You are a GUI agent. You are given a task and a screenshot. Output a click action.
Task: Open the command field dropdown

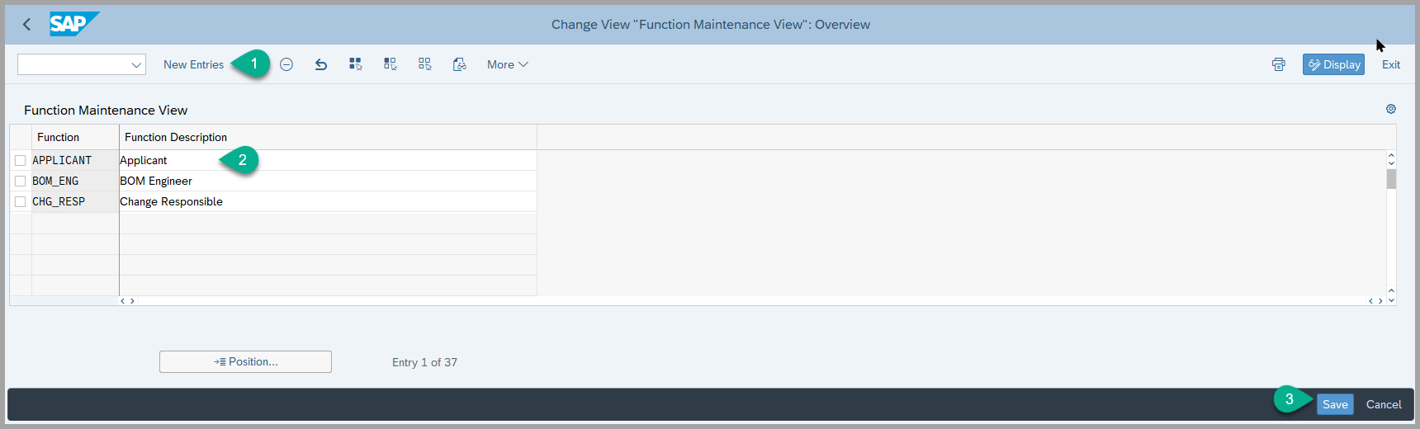point(136,64)
